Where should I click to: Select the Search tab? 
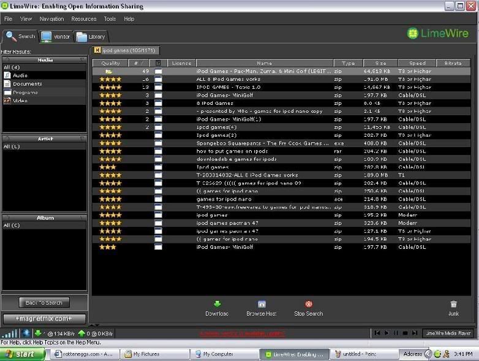point(20,36)
